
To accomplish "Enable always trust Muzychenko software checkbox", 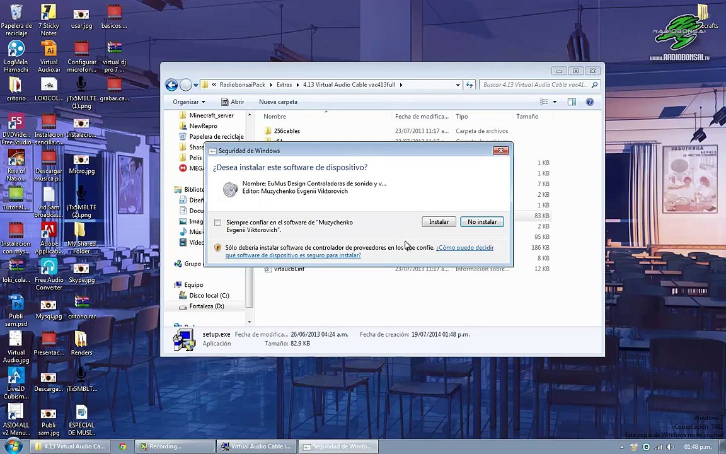I will (217, 223).
